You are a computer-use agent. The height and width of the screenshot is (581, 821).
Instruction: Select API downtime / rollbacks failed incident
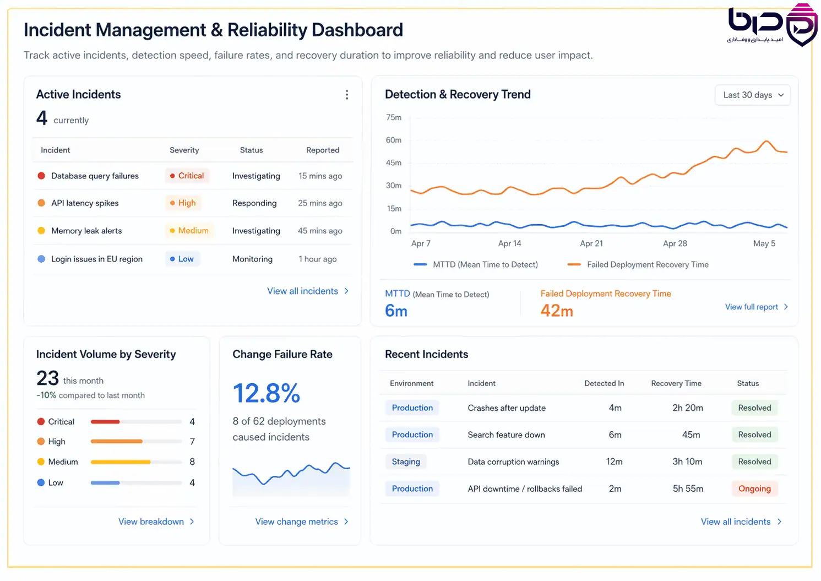pos(525,489)
